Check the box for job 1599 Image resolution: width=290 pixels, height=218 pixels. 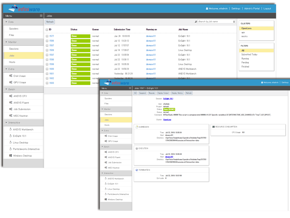click(47, 64)
